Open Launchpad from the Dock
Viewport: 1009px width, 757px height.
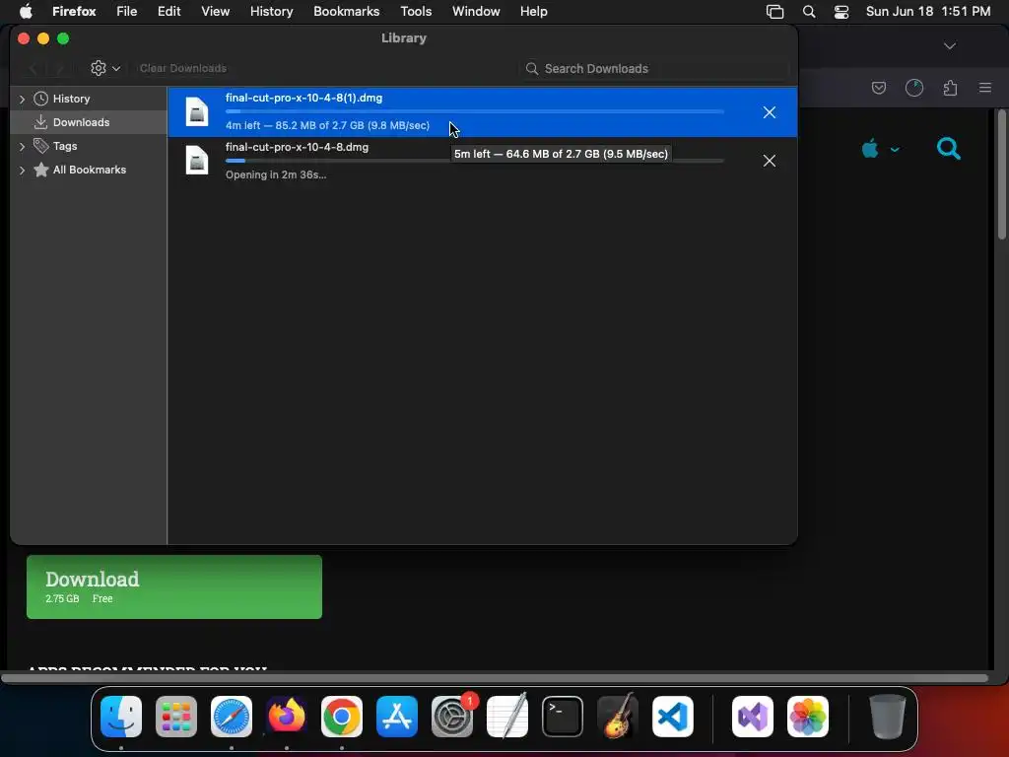pyautogui.click(x=176, y=717)
